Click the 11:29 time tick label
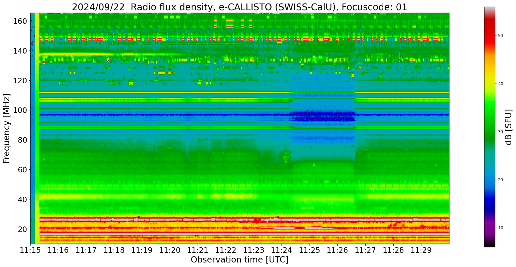The height and width of the screenshot is (267, 516). [421, 250]
